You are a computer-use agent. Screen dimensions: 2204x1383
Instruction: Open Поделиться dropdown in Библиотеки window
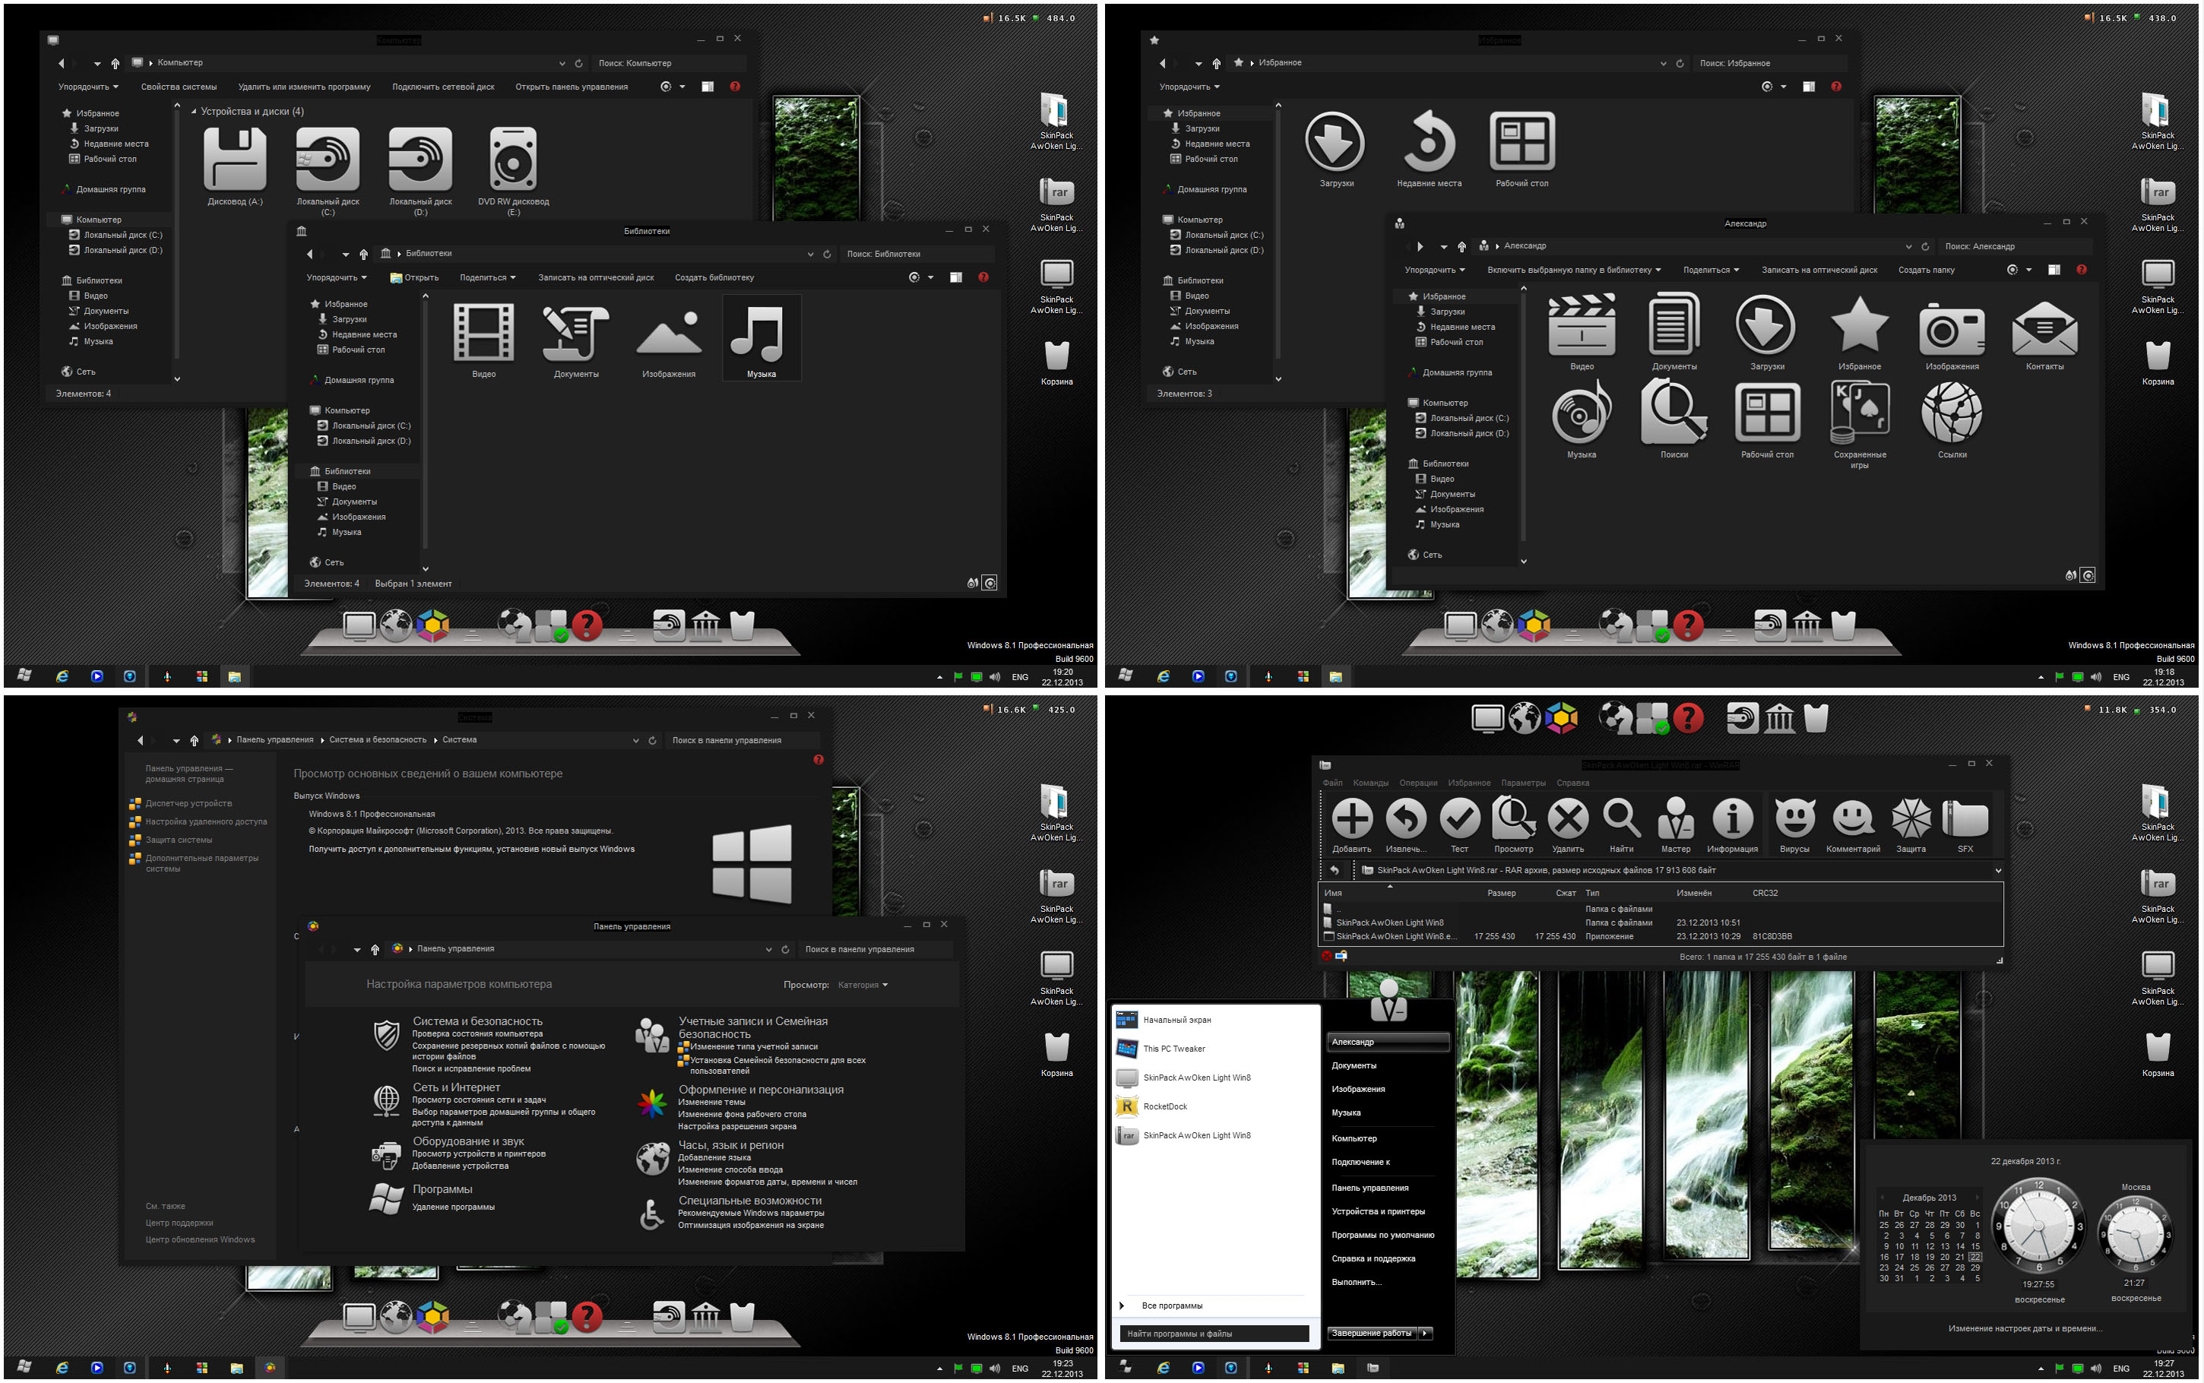487,277
